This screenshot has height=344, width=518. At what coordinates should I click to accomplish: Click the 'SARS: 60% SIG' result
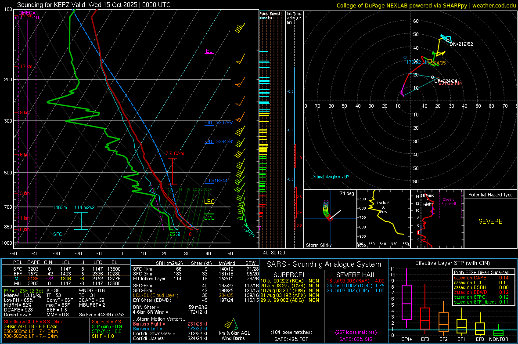tap(356, 339)
